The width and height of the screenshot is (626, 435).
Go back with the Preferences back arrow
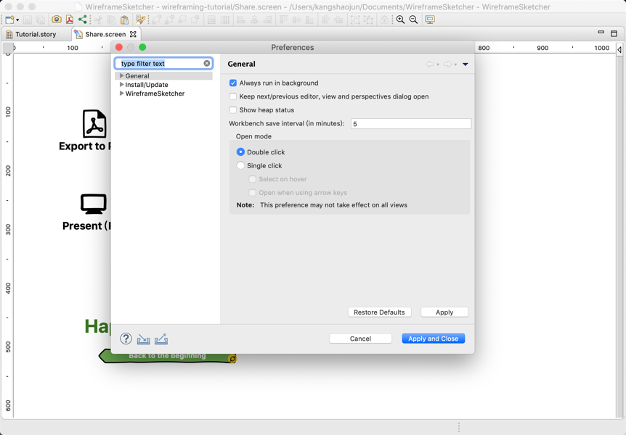(x=430, y=65)
